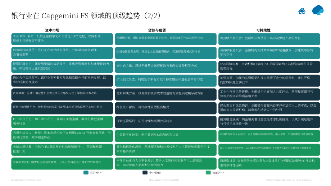This screenshot has width=331, height=186.
Task: Click the 绿色资产融资 card
Action: [166, 108]
